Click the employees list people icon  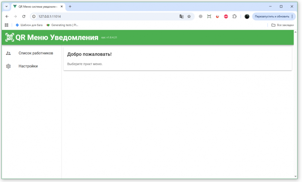8,53
